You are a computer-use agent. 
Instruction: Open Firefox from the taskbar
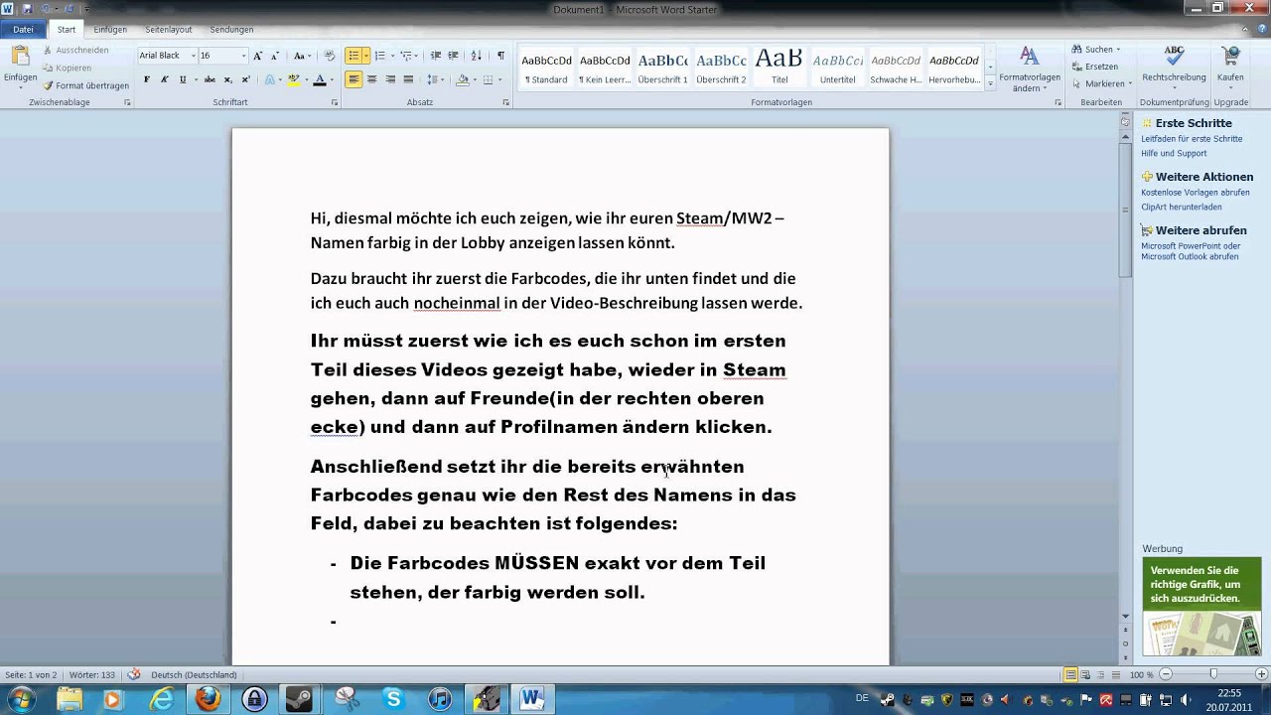(208, 699)
